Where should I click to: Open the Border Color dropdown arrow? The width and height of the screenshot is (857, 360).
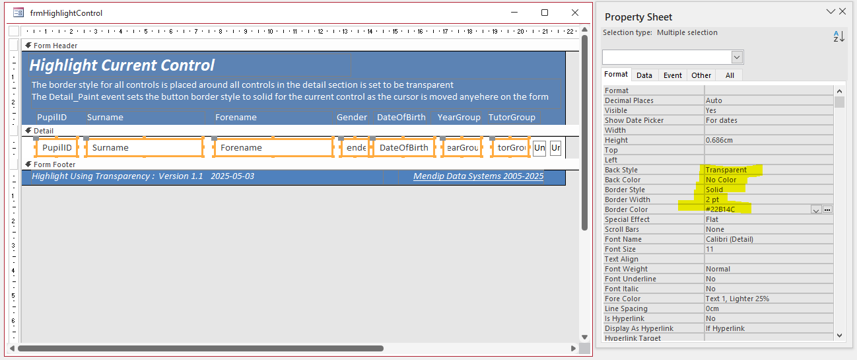point(816,209)
